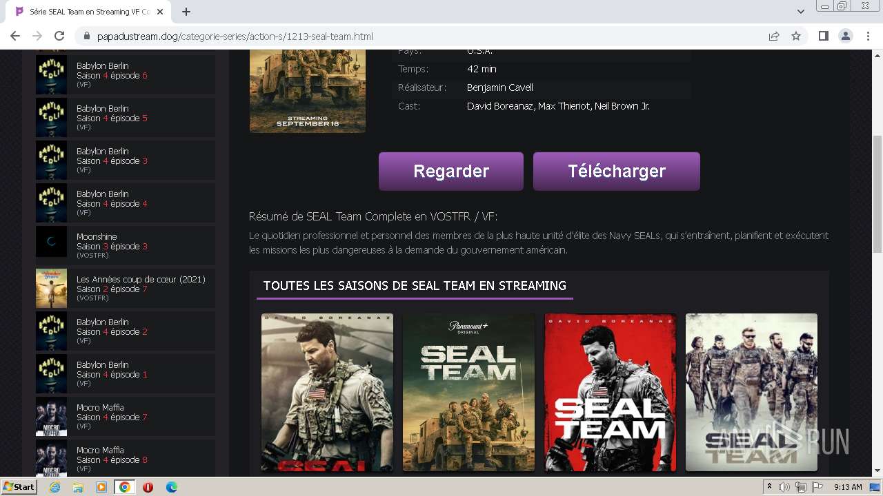
Task: Close the Série SEAL Team tab
Action: tap(160, 12)
